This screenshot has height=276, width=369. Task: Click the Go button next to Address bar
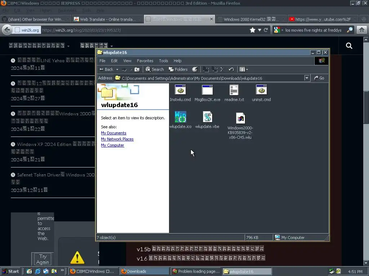[319, 78]
